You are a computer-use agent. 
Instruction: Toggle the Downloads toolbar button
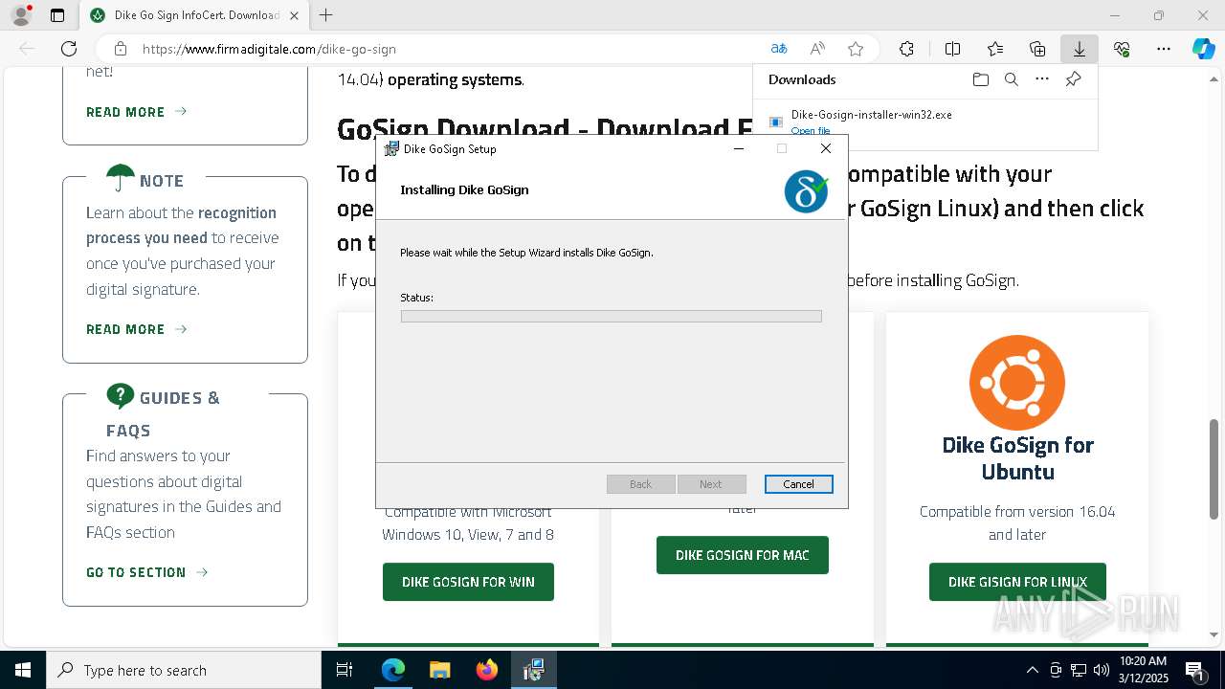(x=1079, y=49)
